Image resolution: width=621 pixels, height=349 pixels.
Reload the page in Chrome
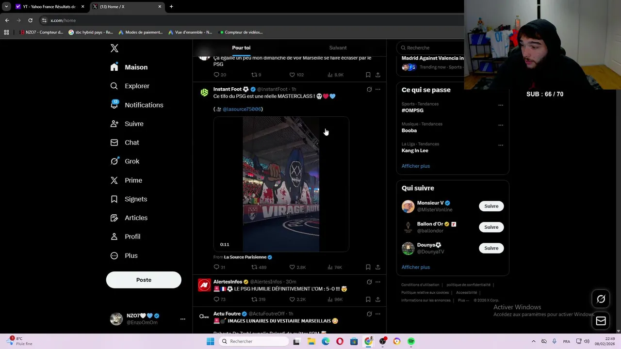click(30, 20)
